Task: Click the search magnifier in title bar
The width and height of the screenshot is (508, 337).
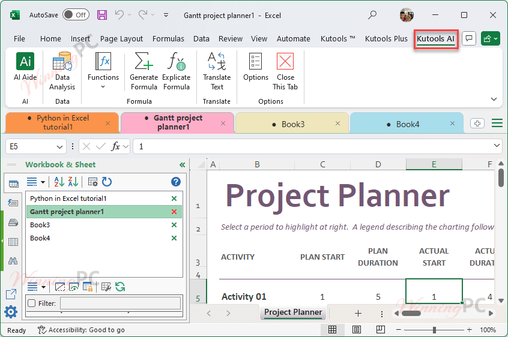Action: tap(372, 14)
